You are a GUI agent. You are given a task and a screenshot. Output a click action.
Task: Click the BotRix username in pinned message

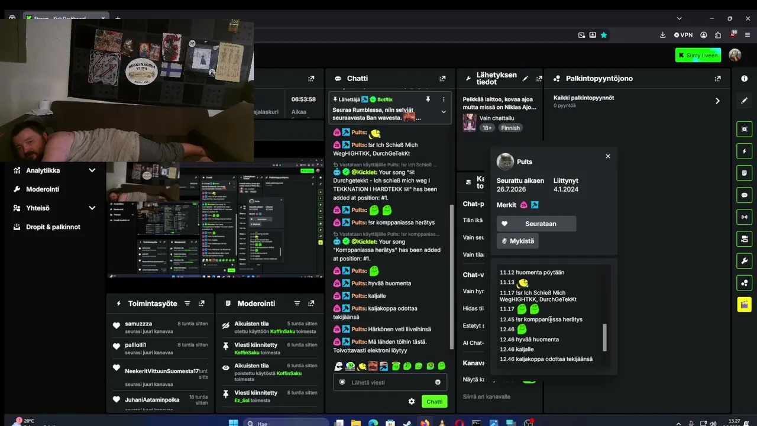click(385, 99)
